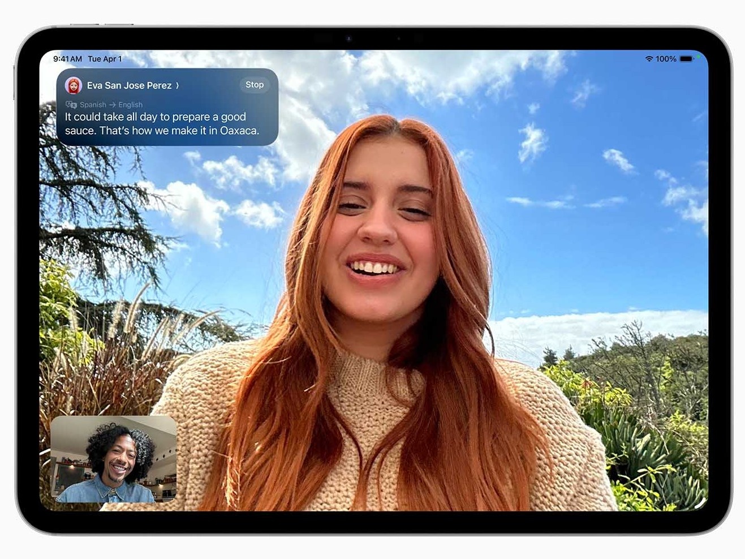Tap the translate icon beside Spanish
745x559 pixels.
click(71, 105)
